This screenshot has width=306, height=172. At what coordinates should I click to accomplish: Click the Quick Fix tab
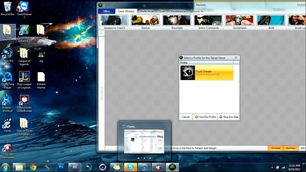(197, 11)
